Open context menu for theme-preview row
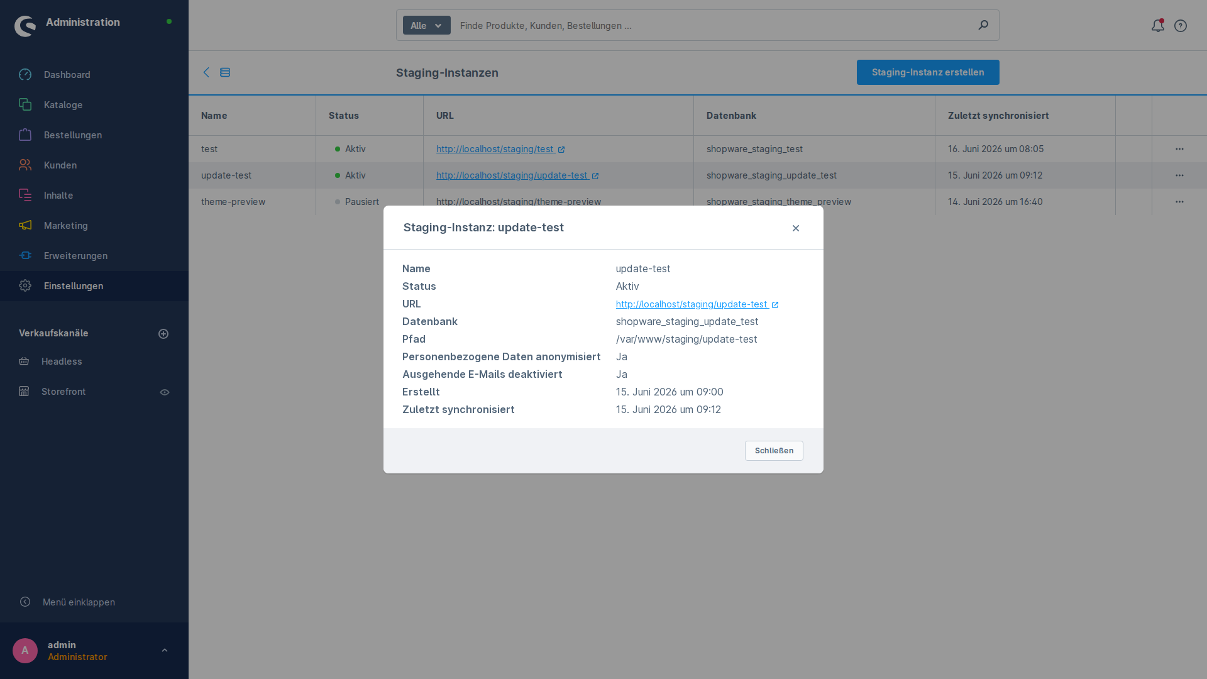 tap(1179, 202)
